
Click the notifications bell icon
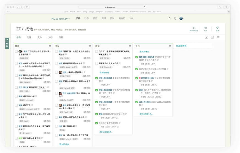click(175, 18)
